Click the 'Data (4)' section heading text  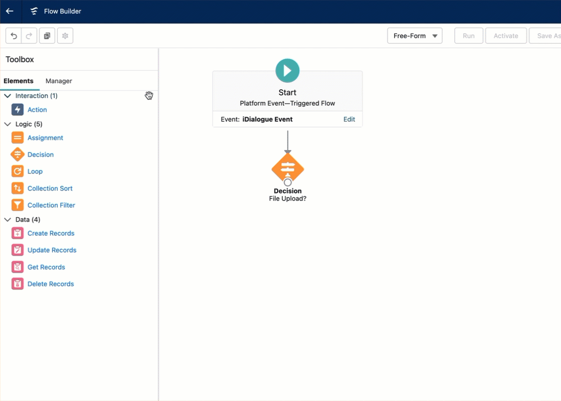(28, 219)
